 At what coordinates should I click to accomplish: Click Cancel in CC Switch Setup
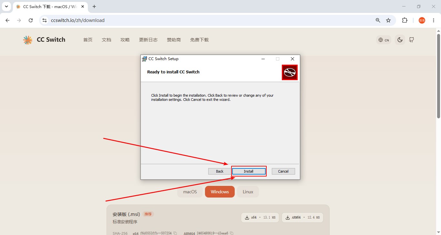(x=283, y=171)
